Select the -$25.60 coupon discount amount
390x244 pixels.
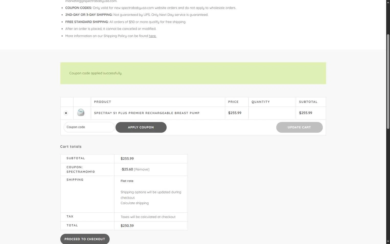(127, 169)
